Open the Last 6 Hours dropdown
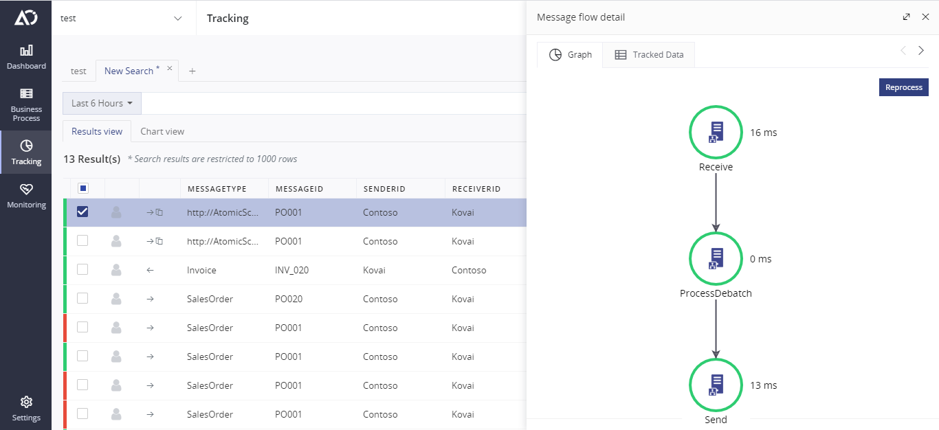The image size is (939, 430). (102, 103)
